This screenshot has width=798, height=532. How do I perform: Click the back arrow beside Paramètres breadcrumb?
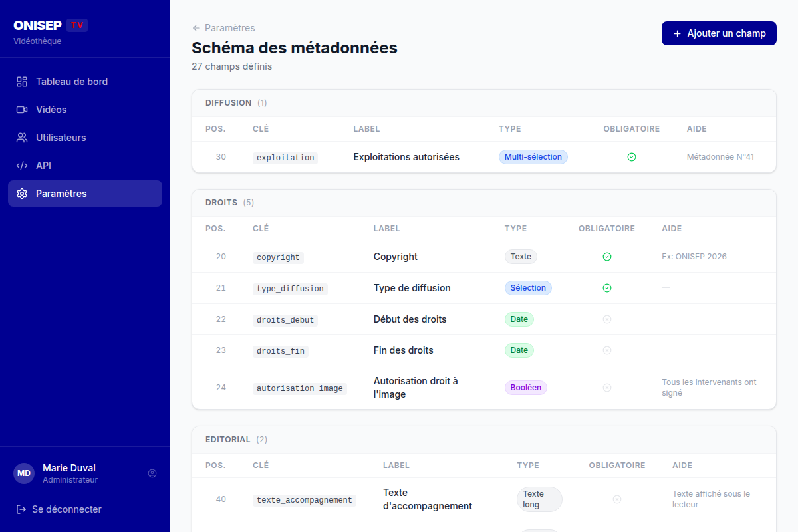[x=196, y=28]
